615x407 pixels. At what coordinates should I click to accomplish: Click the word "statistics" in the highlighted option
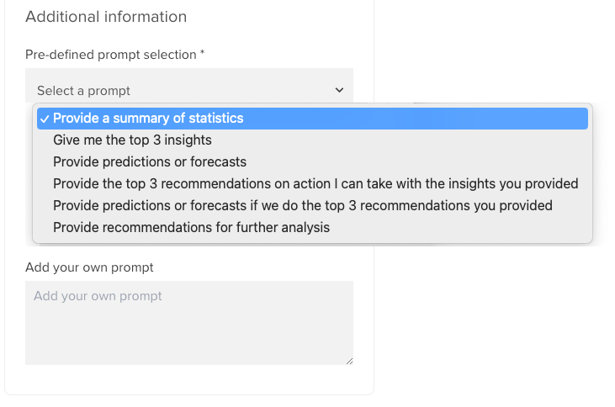click(x=214, y=119)
